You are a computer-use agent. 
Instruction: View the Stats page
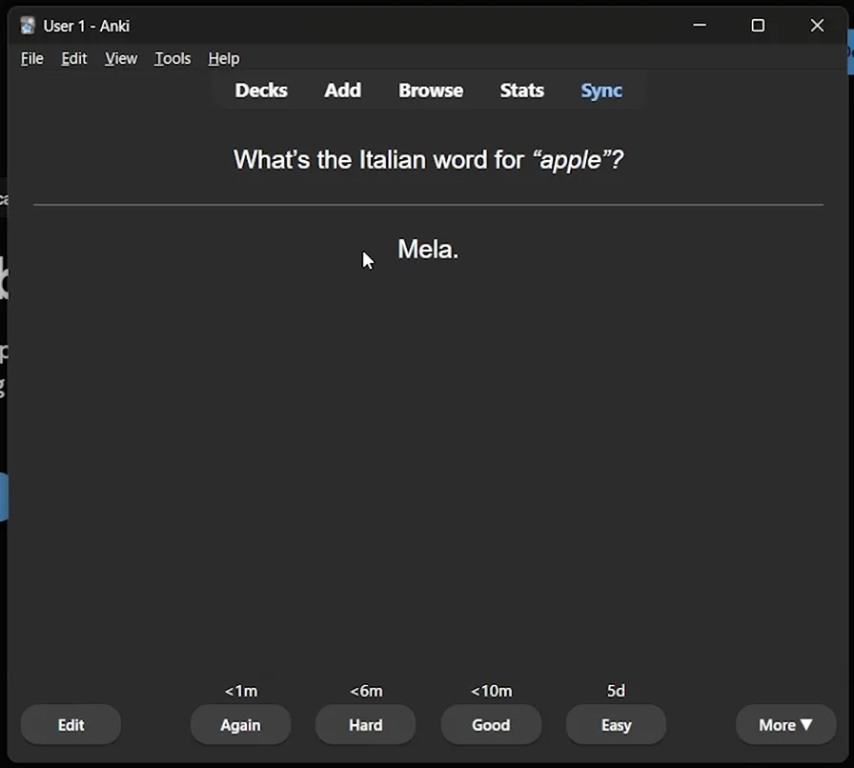(x=521, y=90)
